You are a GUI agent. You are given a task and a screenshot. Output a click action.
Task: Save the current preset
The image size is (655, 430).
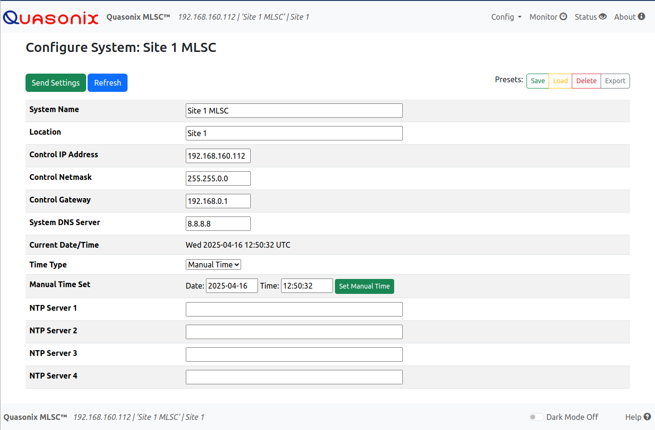point(538,81)
